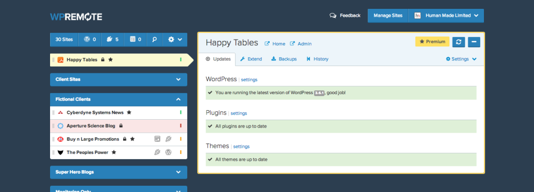This screenshot has width=534, height=192.
Task: Select Cyberdyne Systems News site
Action: pos(118,112)
